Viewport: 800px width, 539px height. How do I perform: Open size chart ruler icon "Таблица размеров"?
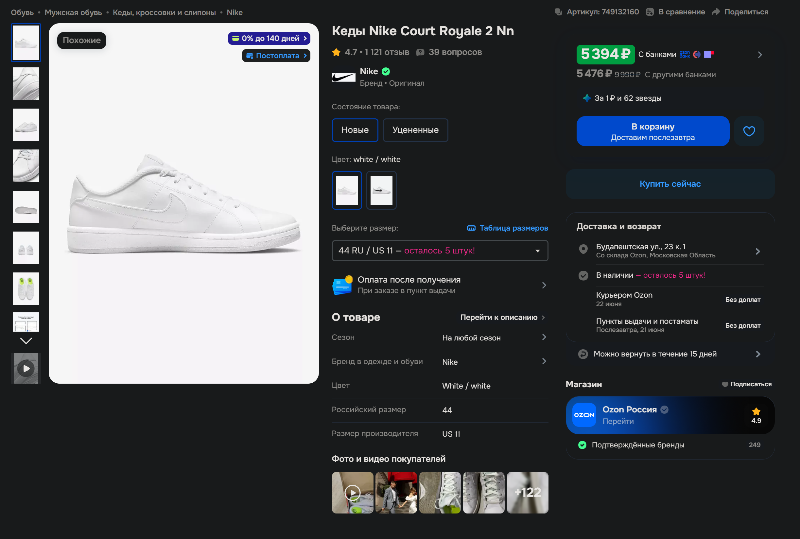[x=471, y=228]
